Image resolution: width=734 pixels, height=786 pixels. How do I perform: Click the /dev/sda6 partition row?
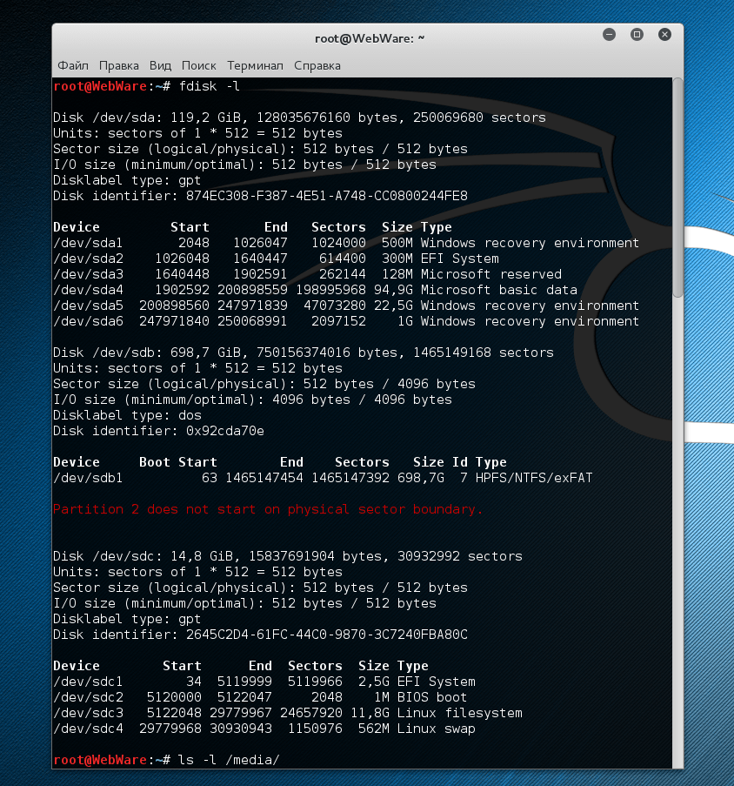pos(346,321)
